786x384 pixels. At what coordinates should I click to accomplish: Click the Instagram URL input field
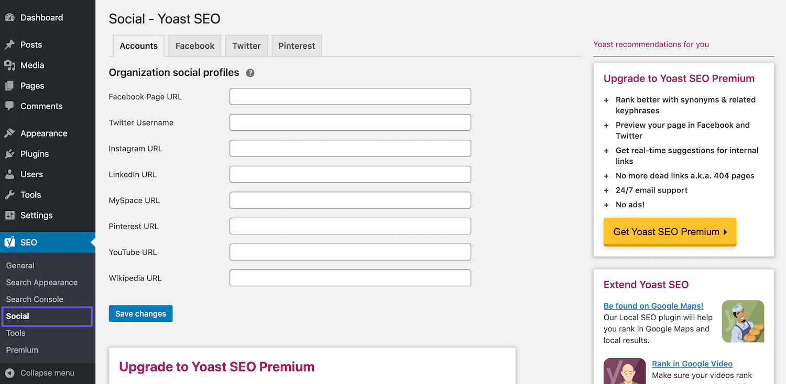click(x=350, y=148)
